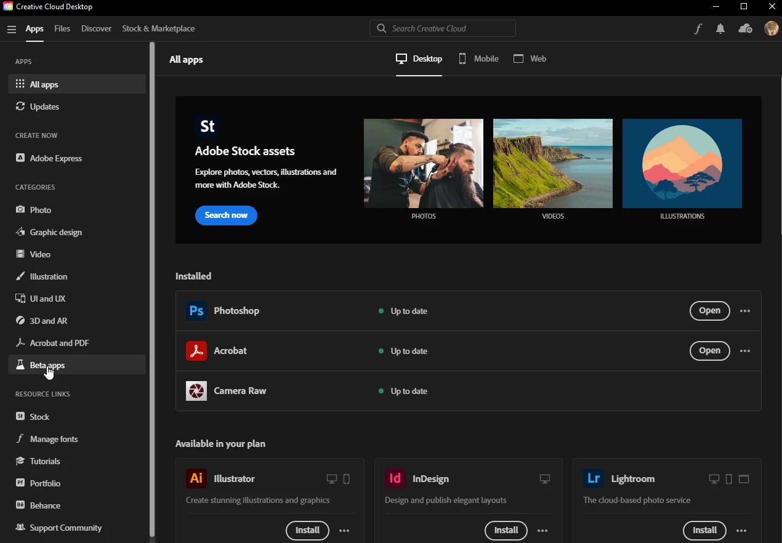Expand more options for Lightroom
Viewport: 782px width, 543px height.
click(x=741, y=531)
